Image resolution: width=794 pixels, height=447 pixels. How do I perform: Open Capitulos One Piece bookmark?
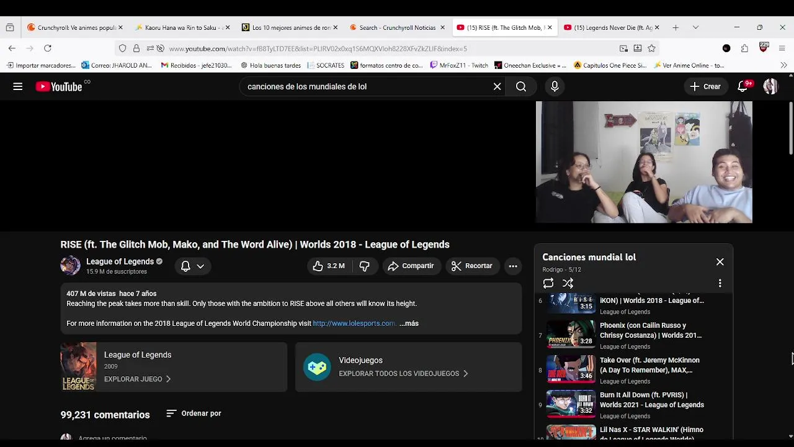pyautogui.click(x=610, y=65)
